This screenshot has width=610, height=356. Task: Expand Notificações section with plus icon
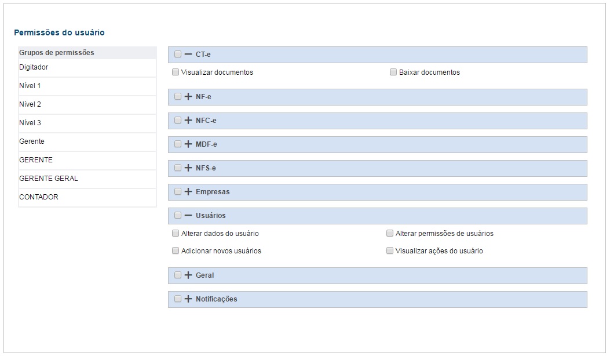click(188, 299)
